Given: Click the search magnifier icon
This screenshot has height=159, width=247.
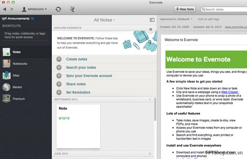Looking at the screenshot, I should pos(203,9).
